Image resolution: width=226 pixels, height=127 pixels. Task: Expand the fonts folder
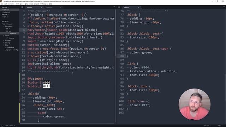(x=4, y=41)
